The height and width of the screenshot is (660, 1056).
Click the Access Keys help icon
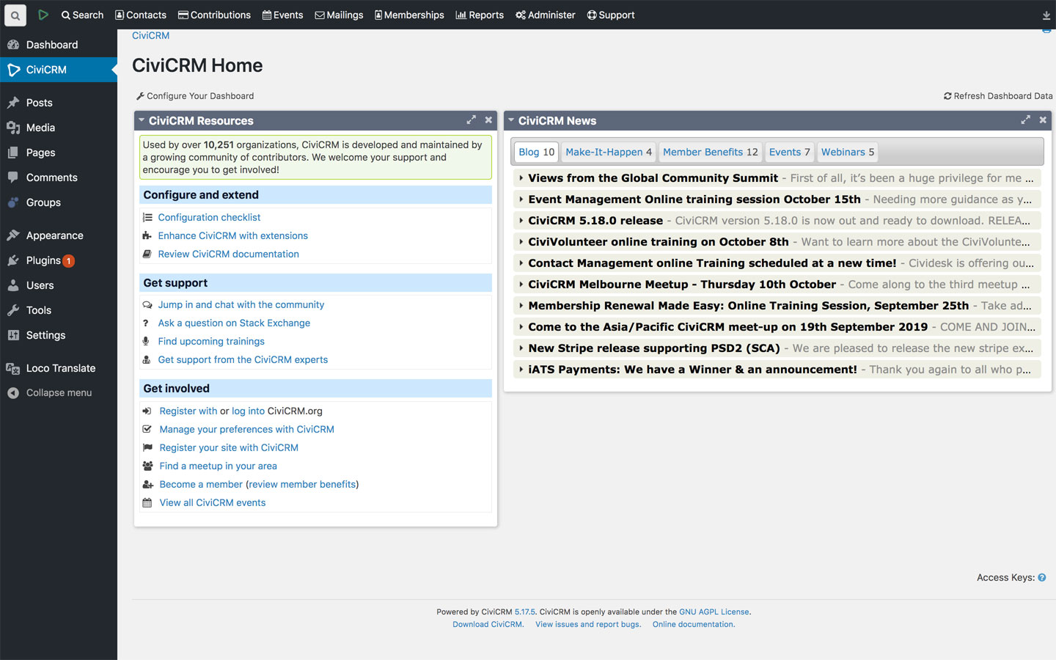(x=1042, y=578)
